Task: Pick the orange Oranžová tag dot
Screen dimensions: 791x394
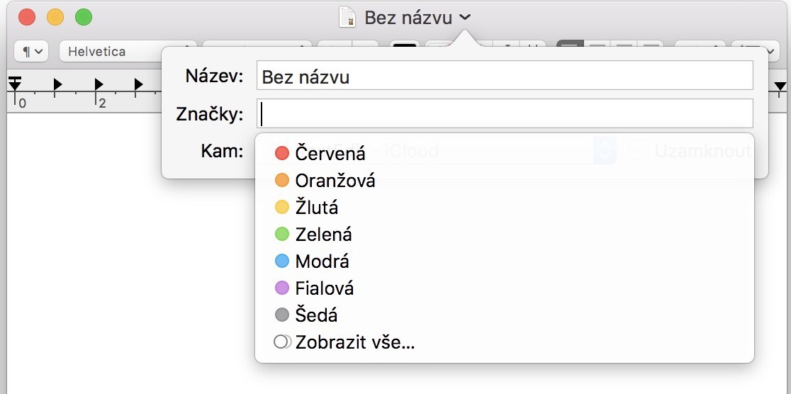Action: [x=282, y=180]
